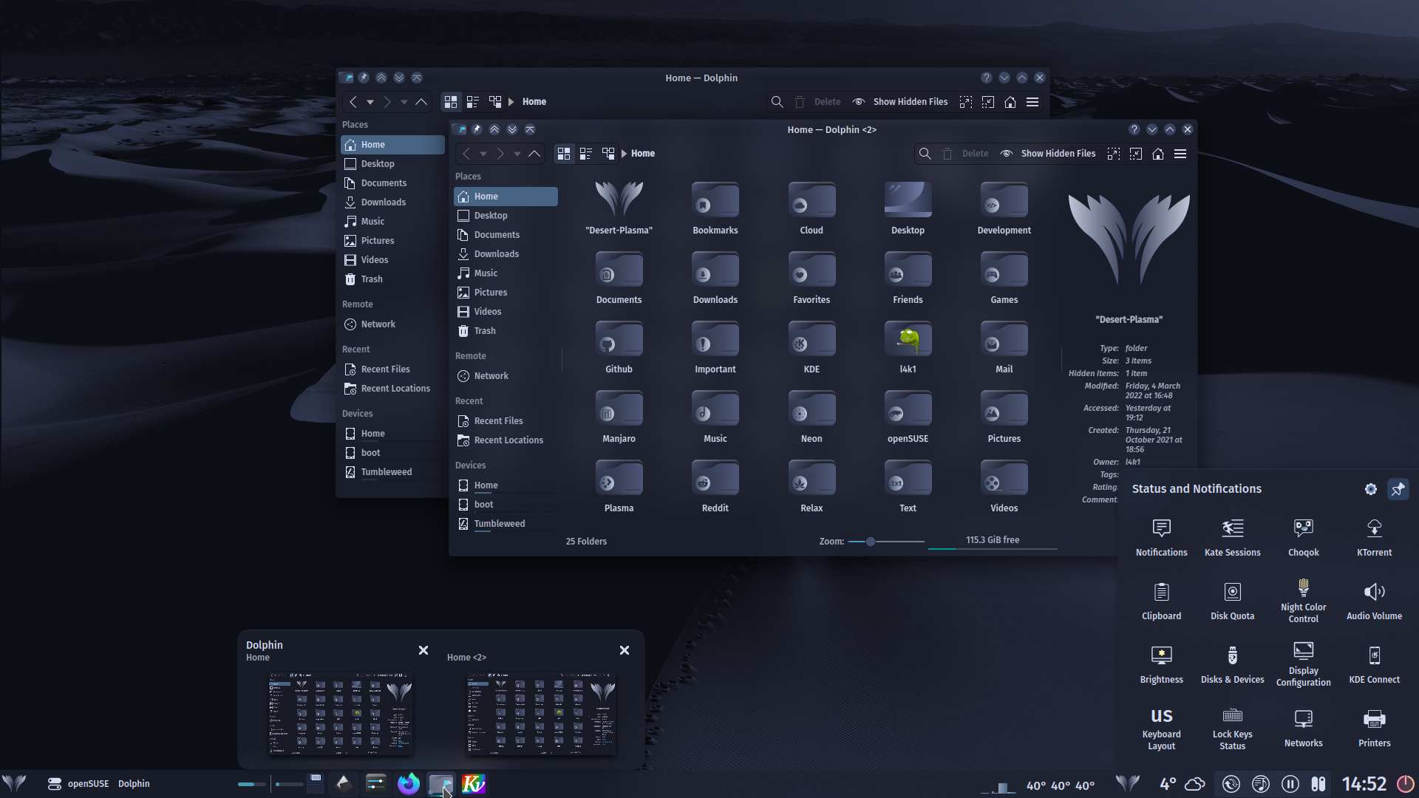Open the Reddit folder
This screenshot has height=798, width=1419.
pyautogui.click(x=715, y=486)
